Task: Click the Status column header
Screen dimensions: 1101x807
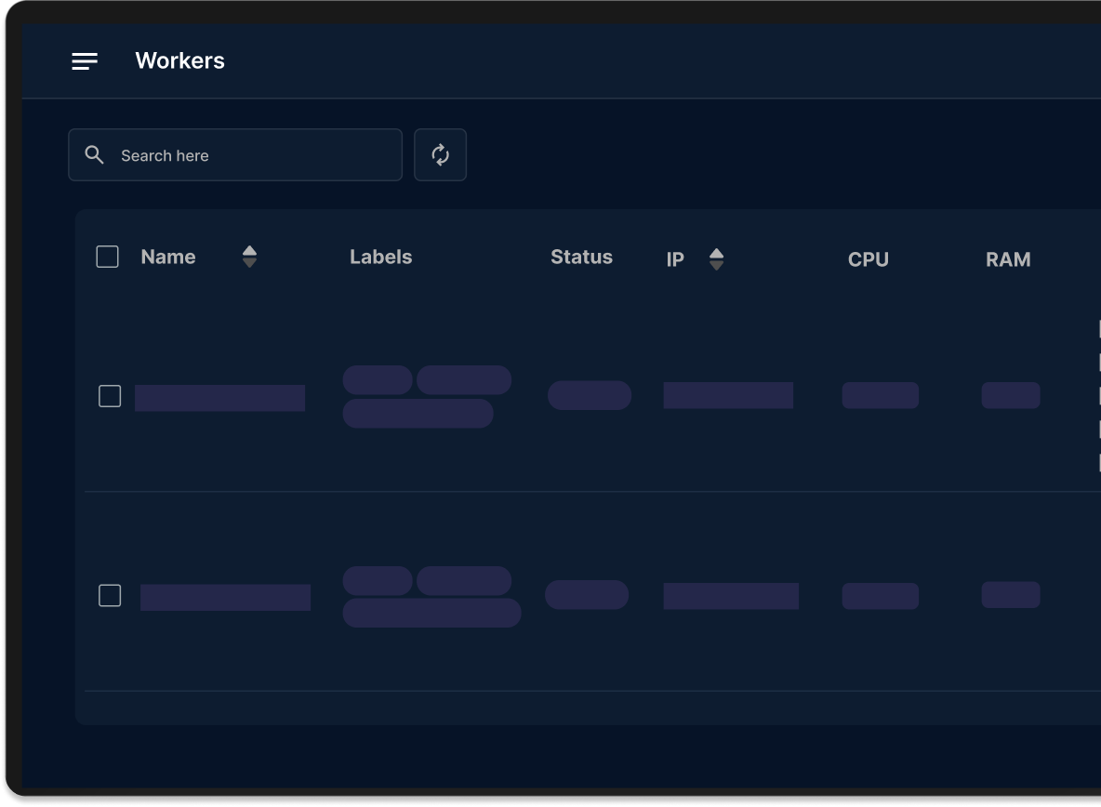Action: (581, 258)
